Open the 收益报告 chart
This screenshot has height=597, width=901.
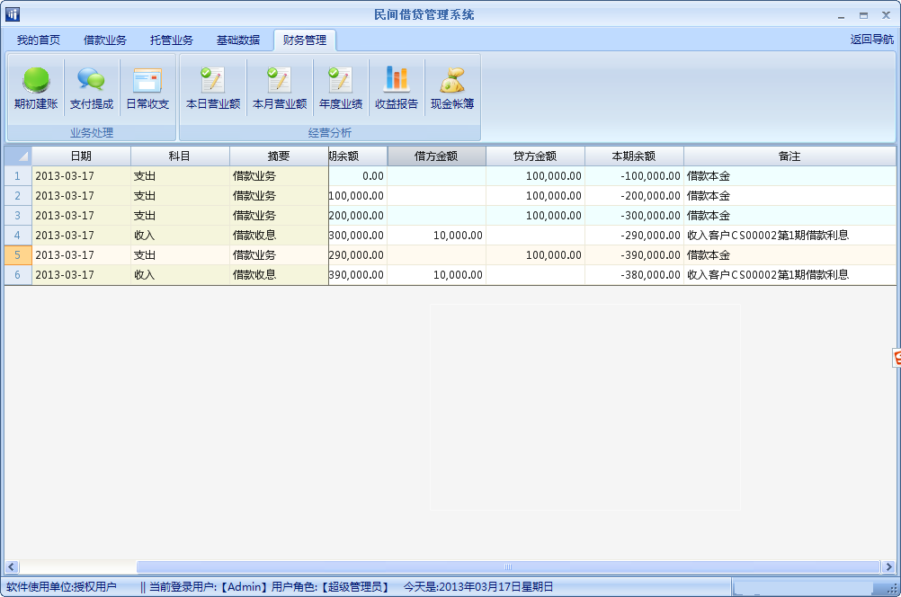(397, 89)
